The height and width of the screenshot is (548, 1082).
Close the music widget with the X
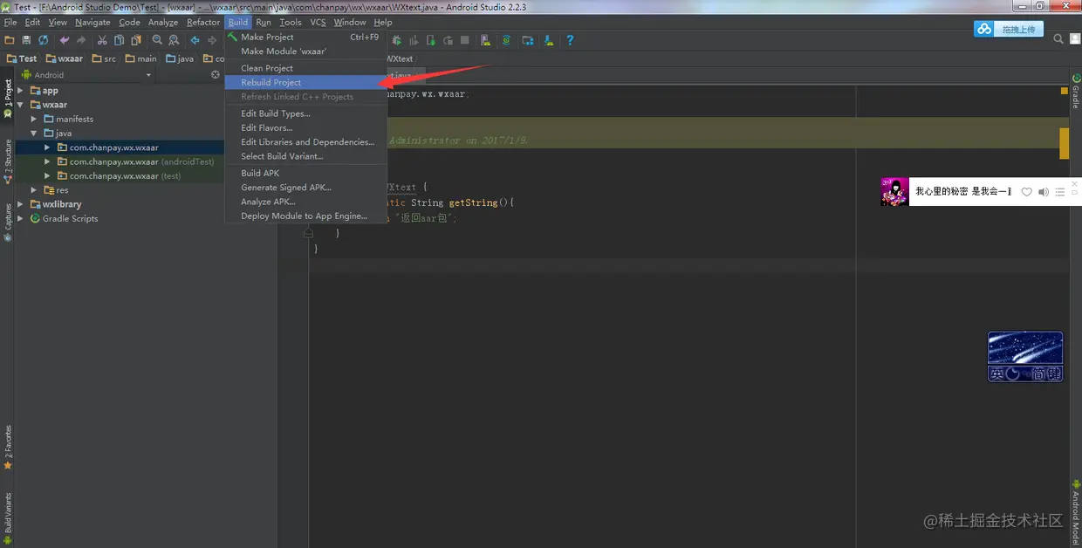[1075, 184]
